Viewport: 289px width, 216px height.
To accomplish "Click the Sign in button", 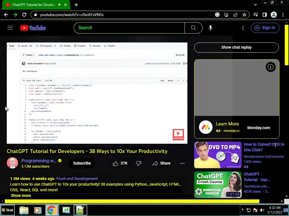I will tap(265, 28).
